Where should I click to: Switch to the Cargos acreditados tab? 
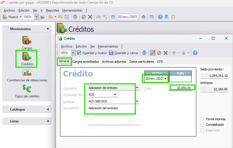tap(86, 62)
